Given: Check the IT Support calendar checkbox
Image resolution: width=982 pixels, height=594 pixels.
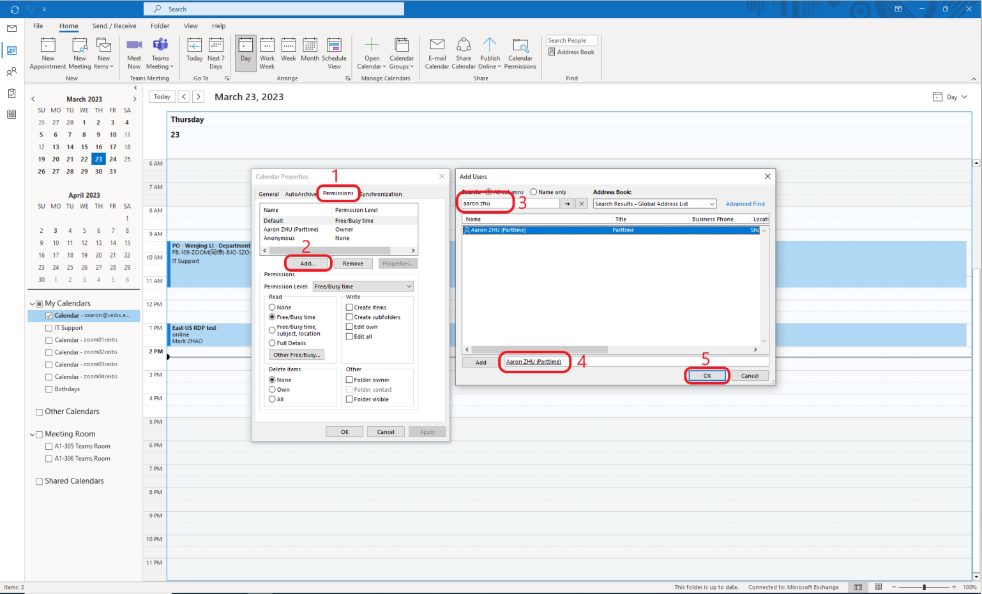Looking at the screenshot, I should [49, 328].
